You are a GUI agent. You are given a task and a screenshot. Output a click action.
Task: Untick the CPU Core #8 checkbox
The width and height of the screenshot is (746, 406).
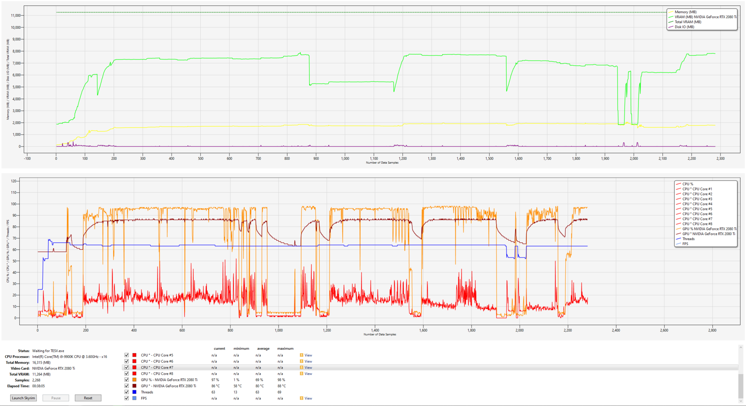(x=127, y=374)
